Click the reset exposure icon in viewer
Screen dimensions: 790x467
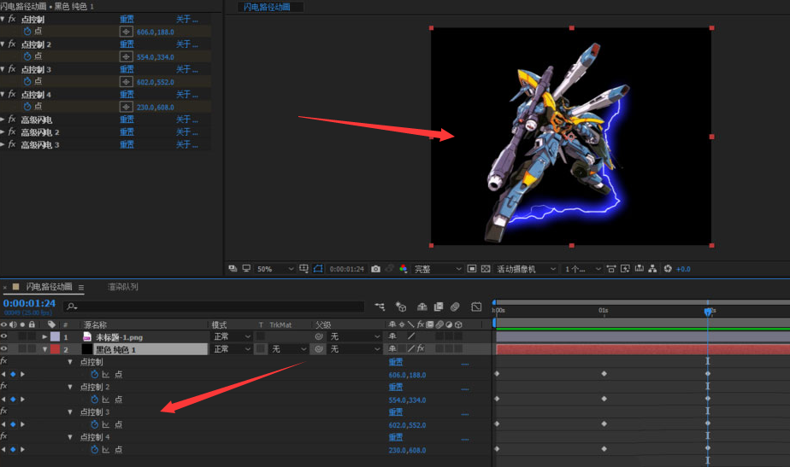pos(668,269)
